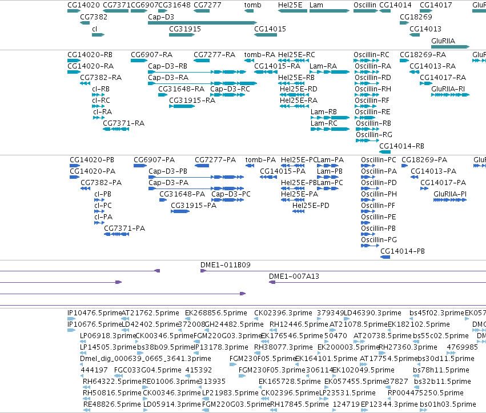Image resolution: width=486 pixels, height=413 pixels.
Task: Open protein CG7371-PA
Action: click(x=117, y=234)
